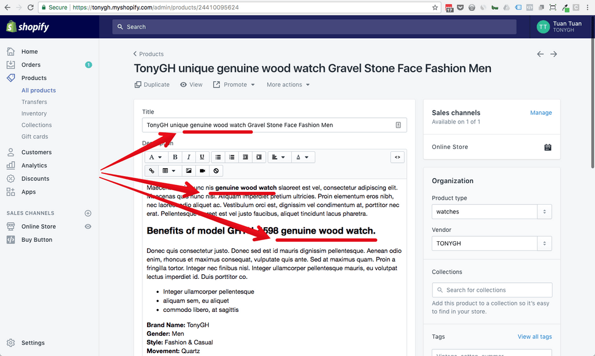The height and width of the screenshot is (356, 595).
Task: Bookmark this page with star icon
Action: point(435,7)
